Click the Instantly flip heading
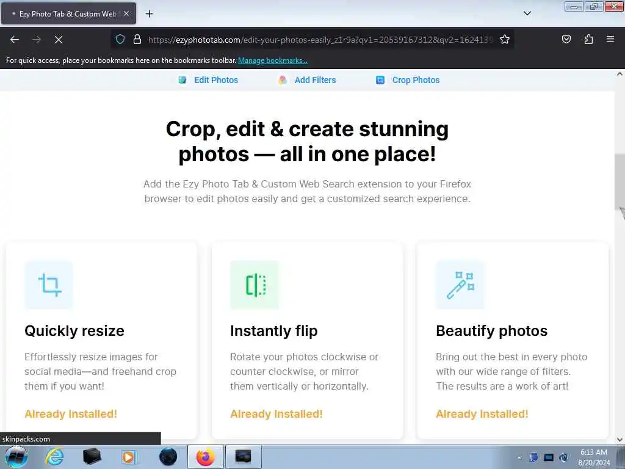This screenshot has width=625, height=469. point(274,331)
